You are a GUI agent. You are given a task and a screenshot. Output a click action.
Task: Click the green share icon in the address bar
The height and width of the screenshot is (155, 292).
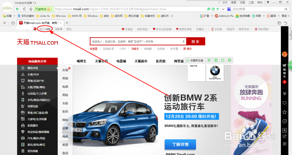(213, 9)
